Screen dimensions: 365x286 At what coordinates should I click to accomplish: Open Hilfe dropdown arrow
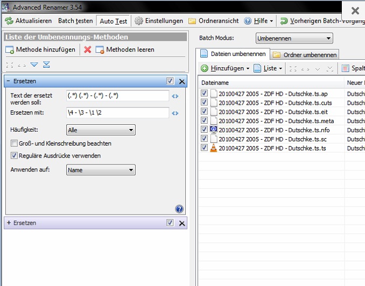click(x=271, y=21)
